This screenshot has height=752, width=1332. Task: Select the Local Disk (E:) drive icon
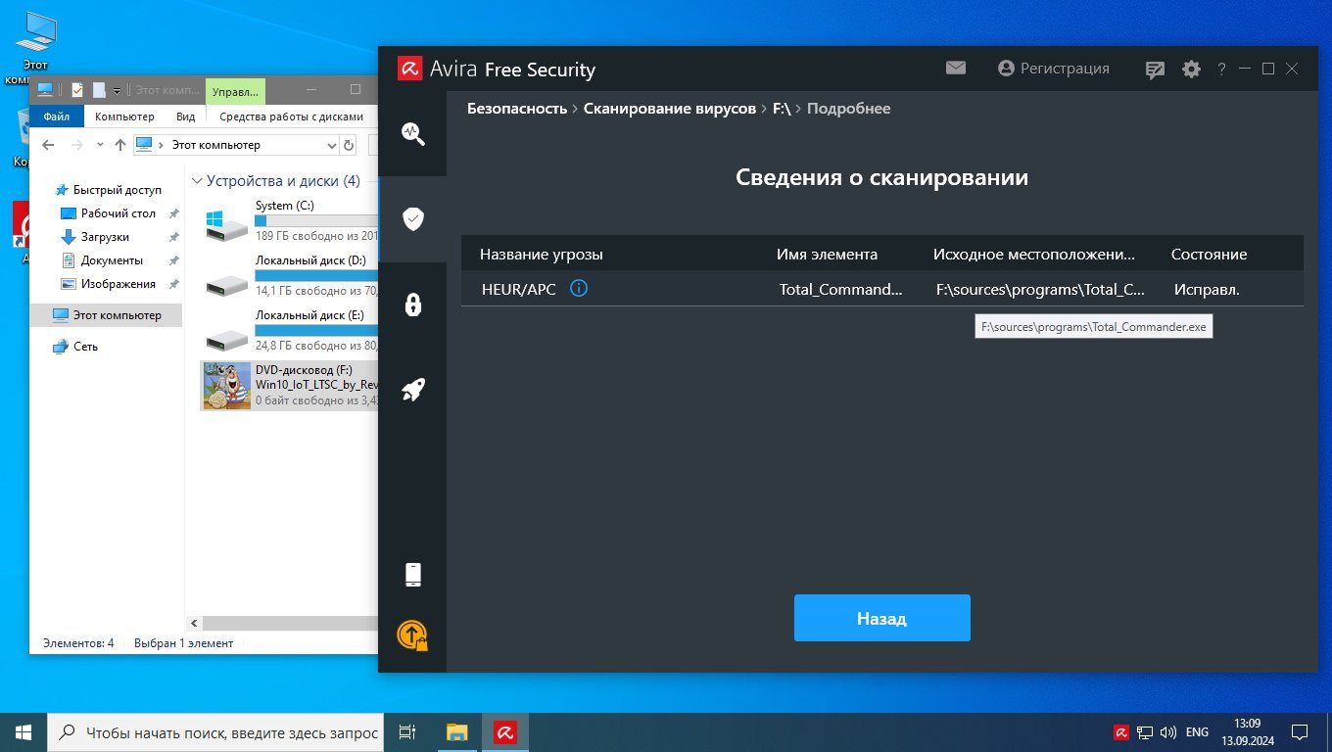(227, 339)
